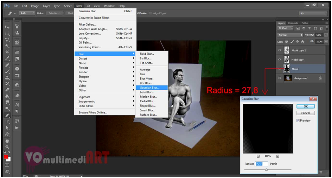Select the Clone Stamp tool
The image size is (332, 178).
pyautogui.click(x=7, y=77)
